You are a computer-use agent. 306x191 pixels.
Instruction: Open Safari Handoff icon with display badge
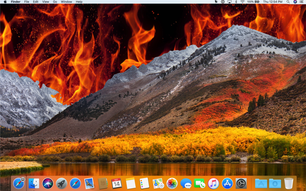[19, 183]
